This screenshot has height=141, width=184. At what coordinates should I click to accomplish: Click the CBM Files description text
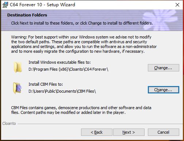[x=81, y=110]
